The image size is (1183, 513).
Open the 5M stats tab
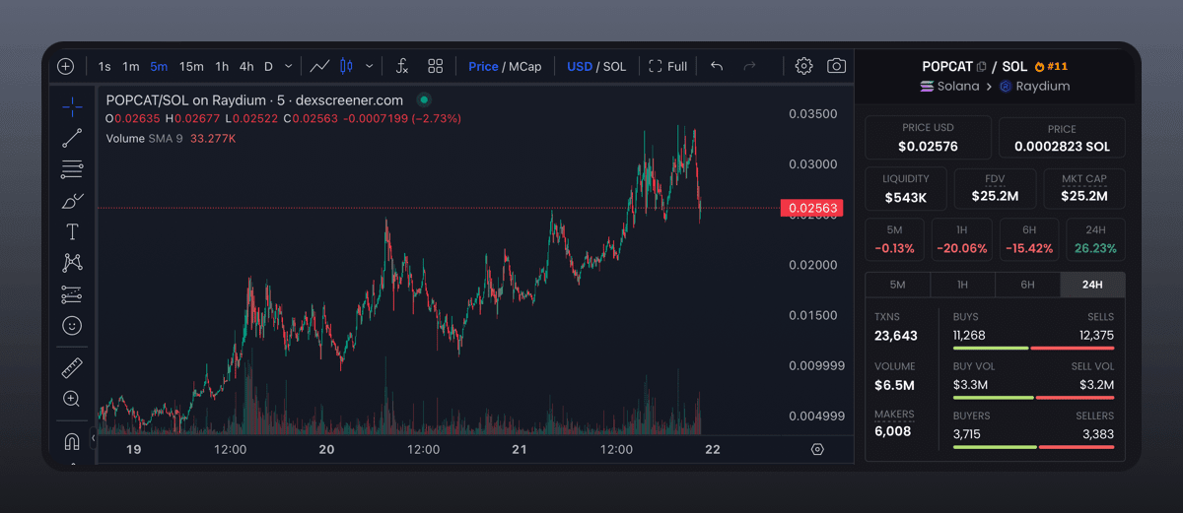click(x=897, y=285)
